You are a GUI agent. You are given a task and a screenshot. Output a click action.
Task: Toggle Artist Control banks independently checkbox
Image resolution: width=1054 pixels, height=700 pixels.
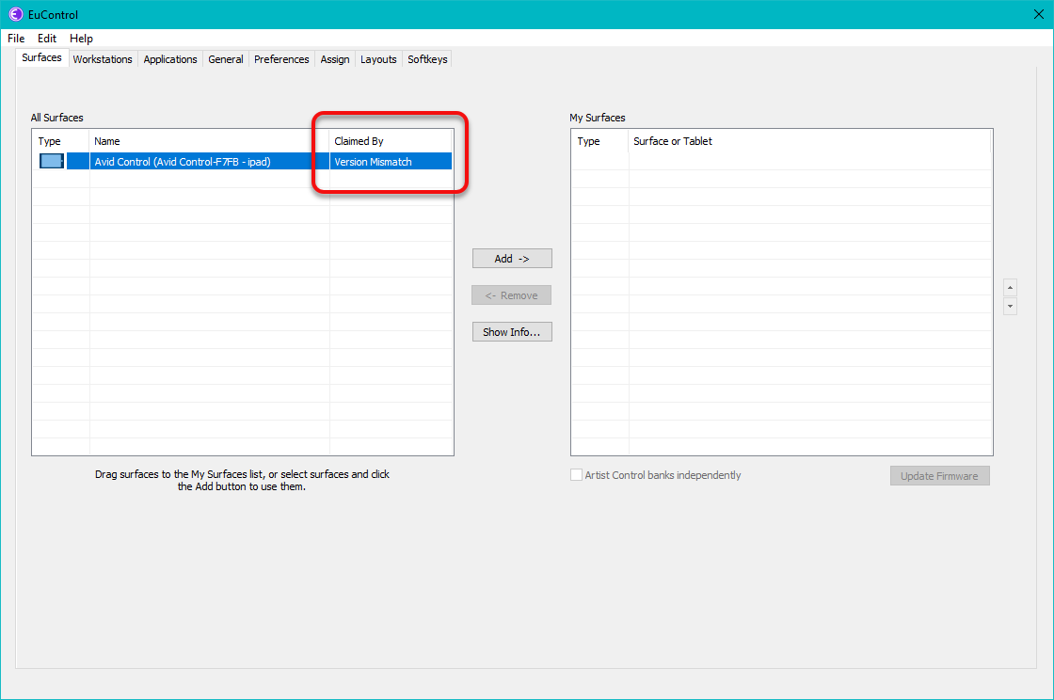click(577, 475)
